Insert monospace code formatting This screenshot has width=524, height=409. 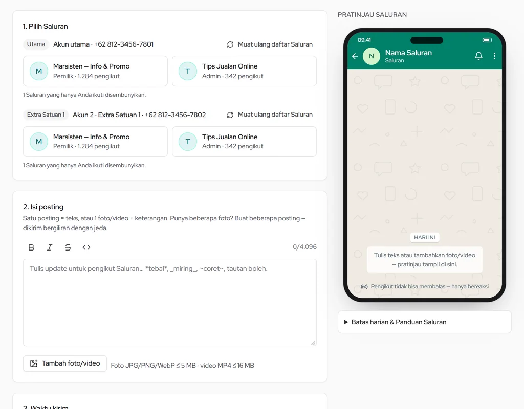click(x=86, y=247)
